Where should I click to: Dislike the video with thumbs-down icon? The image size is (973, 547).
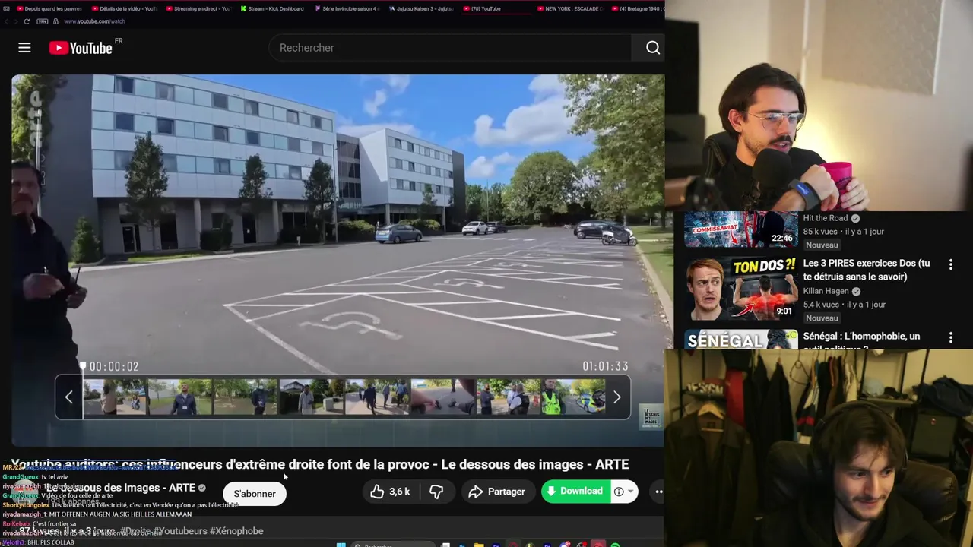[436, 492]
